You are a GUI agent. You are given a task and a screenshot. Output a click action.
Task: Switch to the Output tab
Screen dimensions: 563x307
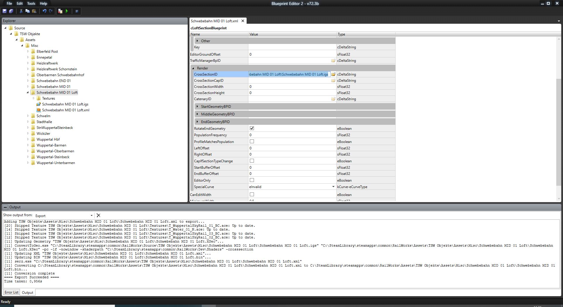(28, 292)
